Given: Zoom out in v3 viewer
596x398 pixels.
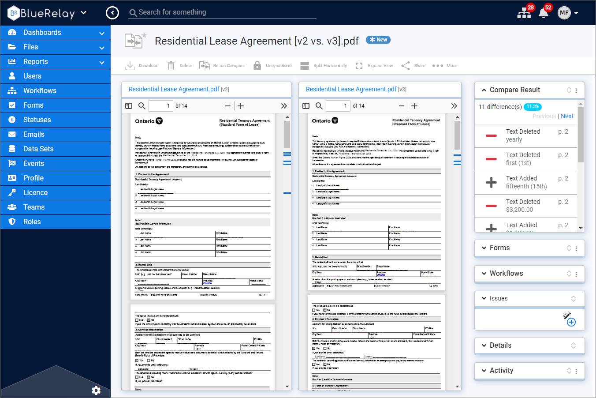Looking at the screenshot, I should point(402,106).
